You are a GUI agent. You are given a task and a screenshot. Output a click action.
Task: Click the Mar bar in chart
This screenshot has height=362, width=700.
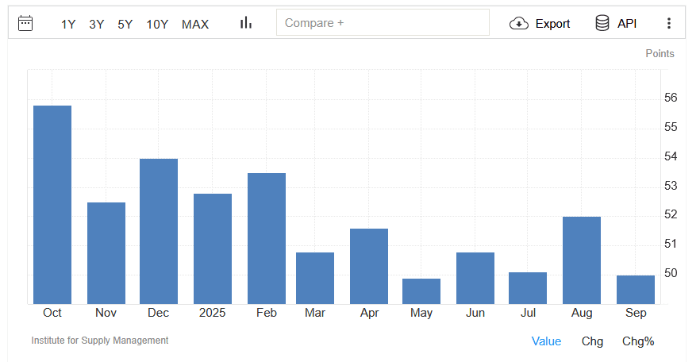click(x=315, y=279)
